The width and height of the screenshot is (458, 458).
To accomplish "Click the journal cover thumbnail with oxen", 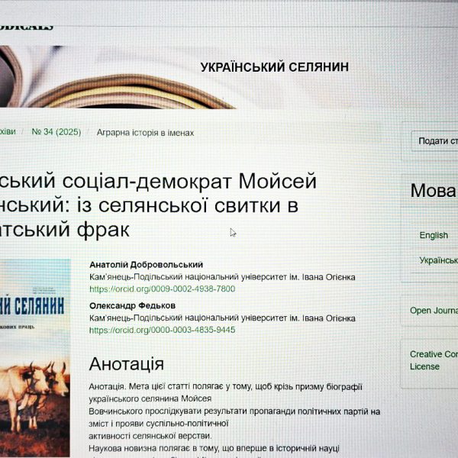I will point(34,359).
